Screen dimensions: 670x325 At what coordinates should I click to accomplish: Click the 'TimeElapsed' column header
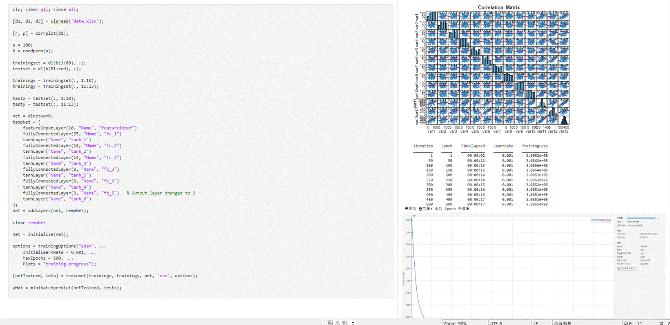473,146
